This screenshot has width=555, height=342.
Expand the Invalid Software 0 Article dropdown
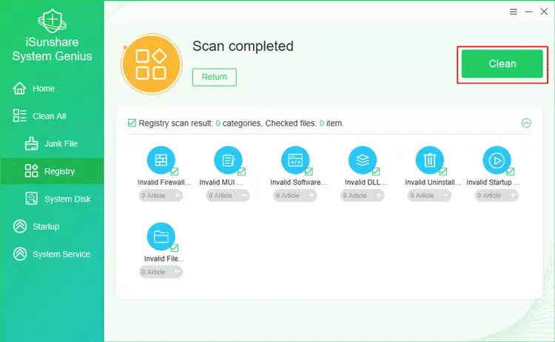[x=295, y=196]
